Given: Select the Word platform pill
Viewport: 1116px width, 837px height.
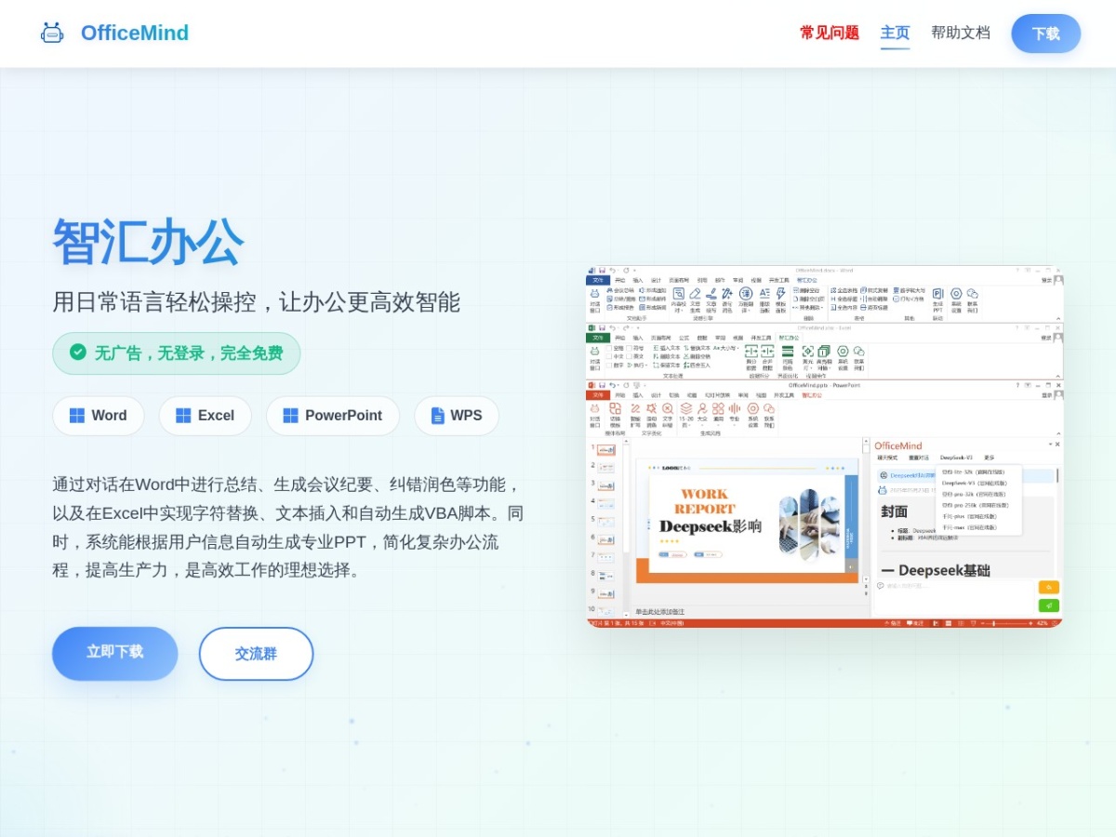Looking at the screenshot, I should [99, 416].
